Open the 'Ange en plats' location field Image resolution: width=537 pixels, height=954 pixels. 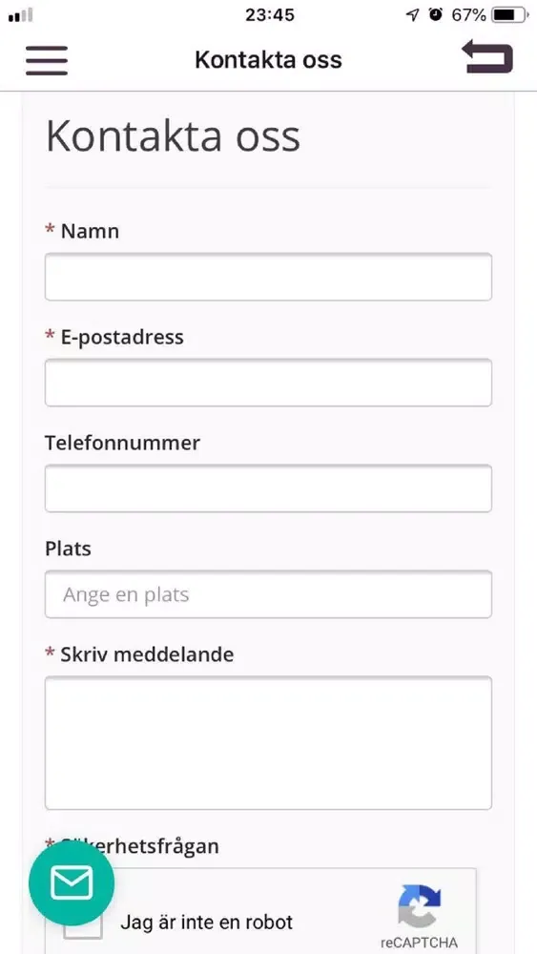click(x=268, y=594)
